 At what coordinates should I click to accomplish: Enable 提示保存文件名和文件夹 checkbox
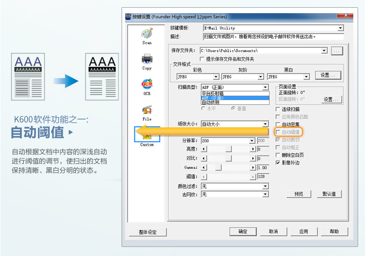click(x=202, y=59)
